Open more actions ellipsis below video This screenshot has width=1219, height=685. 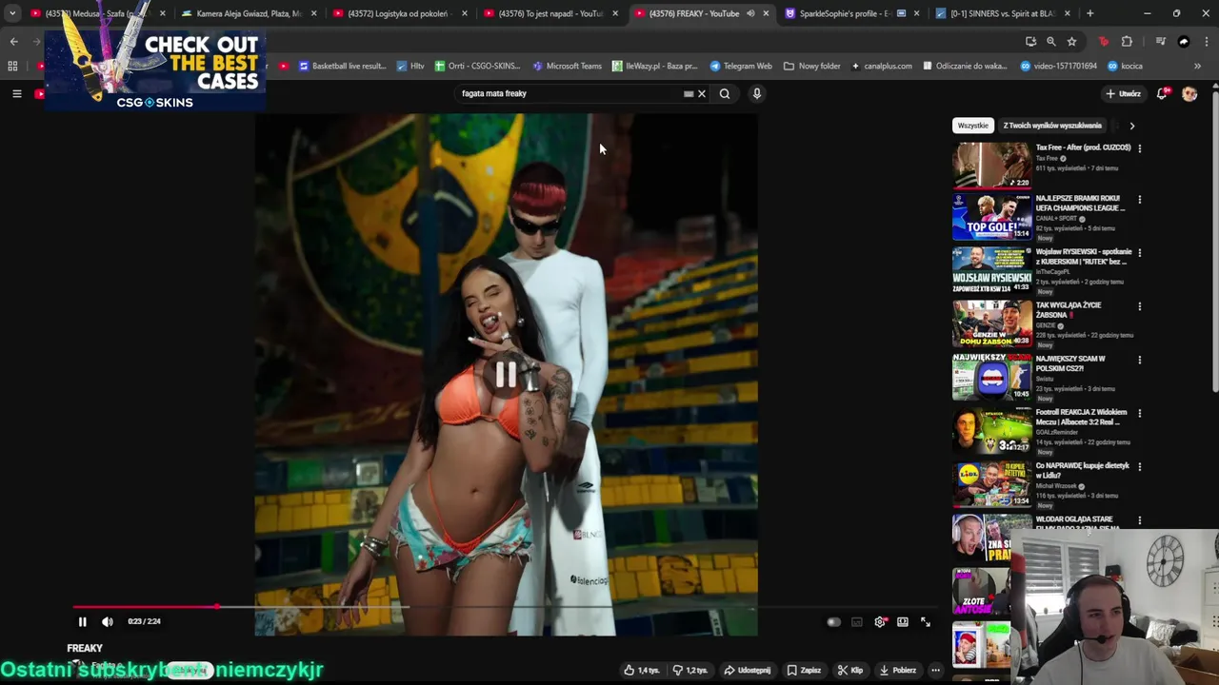pyautogui.click(x=935, y=670)
